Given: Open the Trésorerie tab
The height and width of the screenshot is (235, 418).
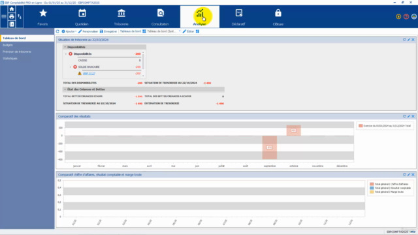Looking at the screenshot, I should pos(121,17).
